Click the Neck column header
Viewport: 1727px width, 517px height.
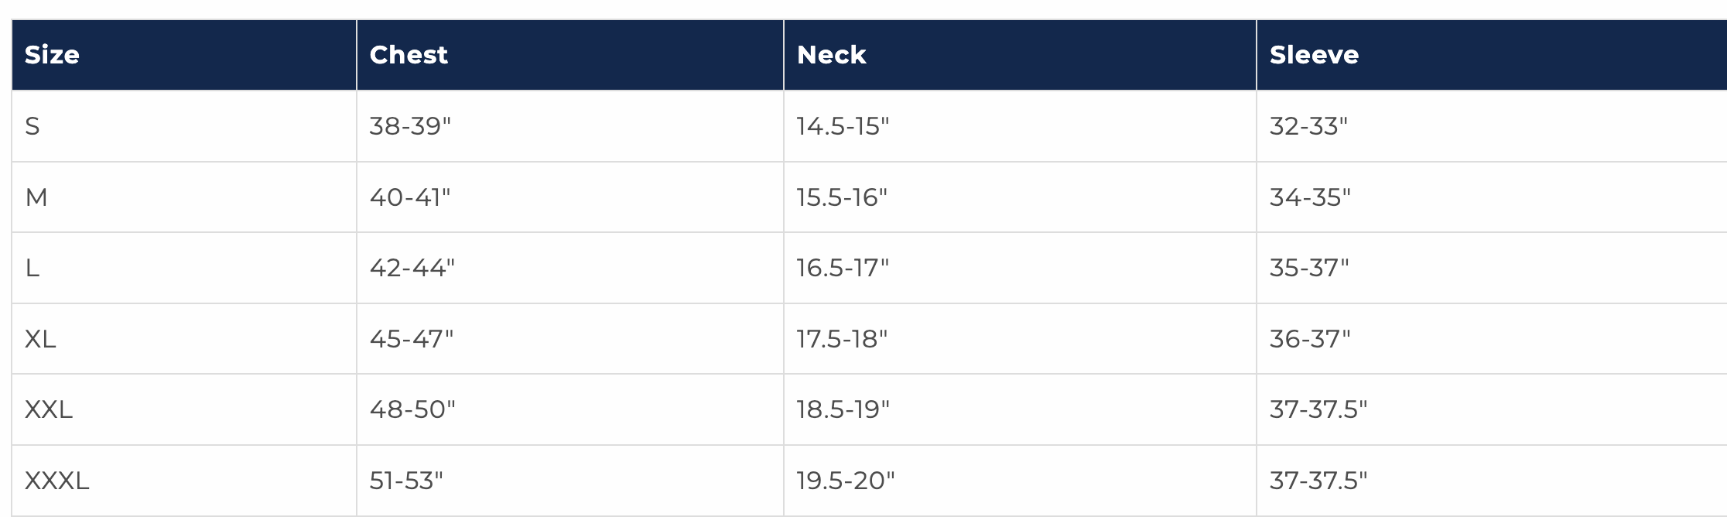[x=831, y=55]
